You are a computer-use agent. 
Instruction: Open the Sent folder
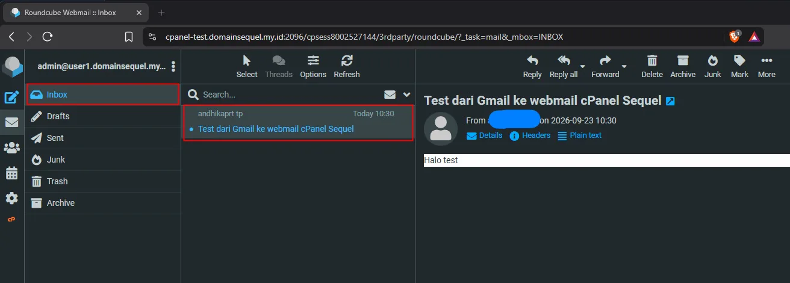coord(103,138)
